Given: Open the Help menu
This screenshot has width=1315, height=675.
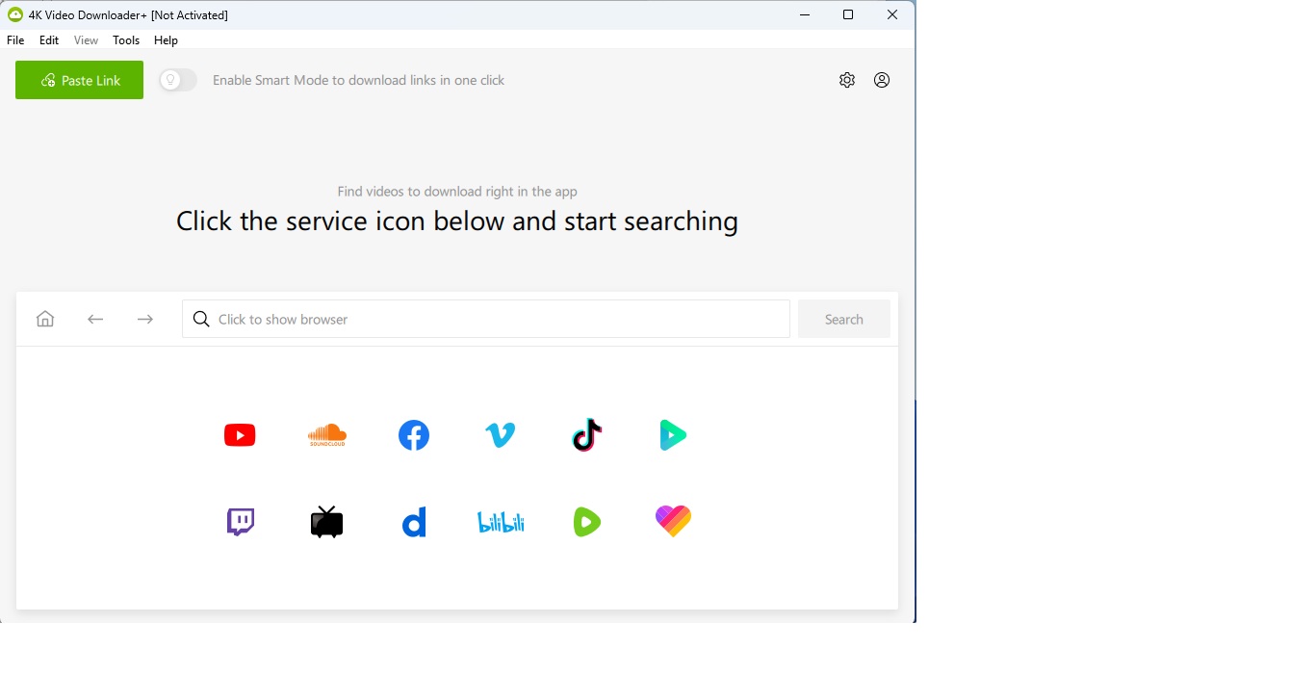Looking at the screenshot, I should [x=166, y=40].
